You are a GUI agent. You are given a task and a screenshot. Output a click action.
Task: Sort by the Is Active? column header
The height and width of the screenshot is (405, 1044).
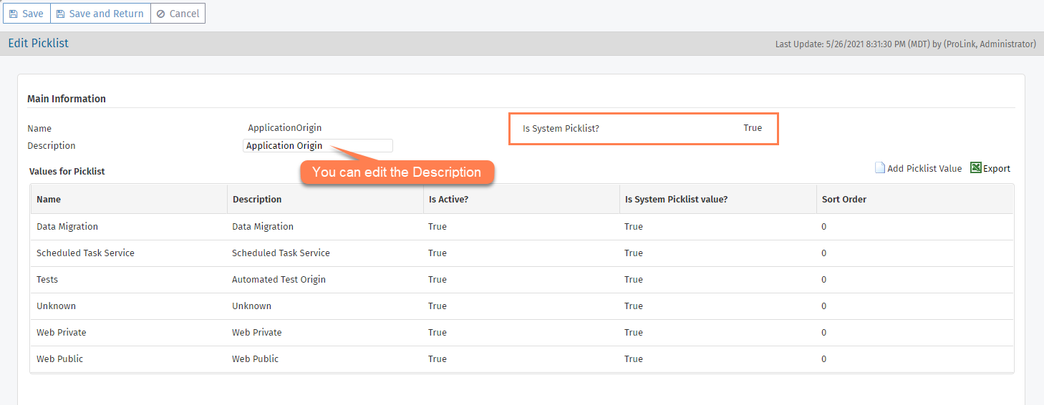448,200
